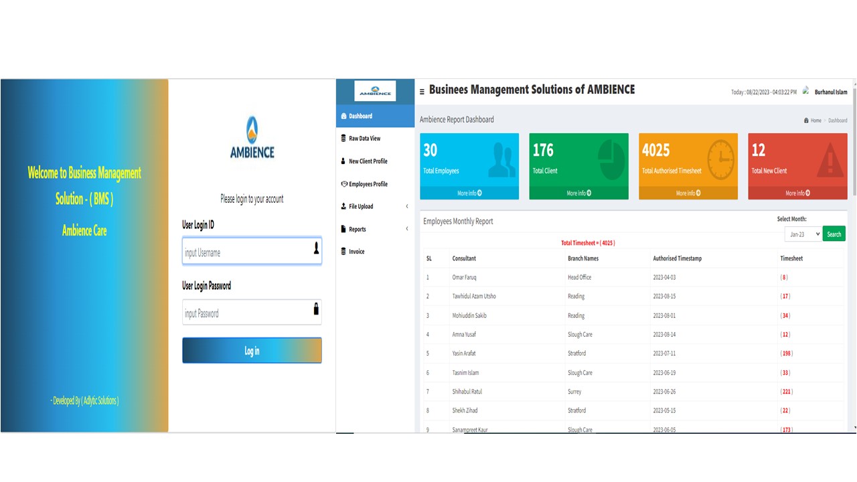Select the Invoice sidebar item

356,252
